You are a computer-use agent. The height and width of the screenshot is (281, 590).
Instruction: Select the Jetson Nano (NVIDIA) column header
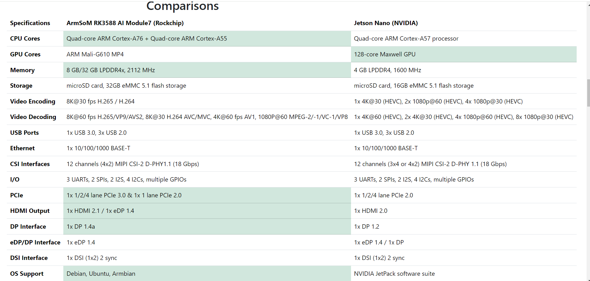click(385, 23)
